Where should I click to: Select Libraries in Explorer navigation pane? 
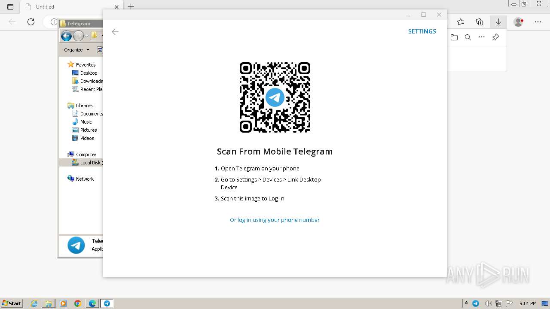[x=85, y=106]
